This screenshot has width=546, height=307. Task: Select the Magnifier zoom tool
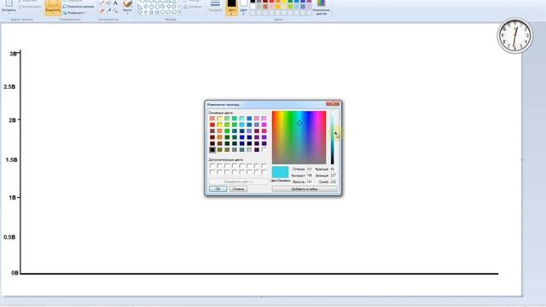pos(115,11)
